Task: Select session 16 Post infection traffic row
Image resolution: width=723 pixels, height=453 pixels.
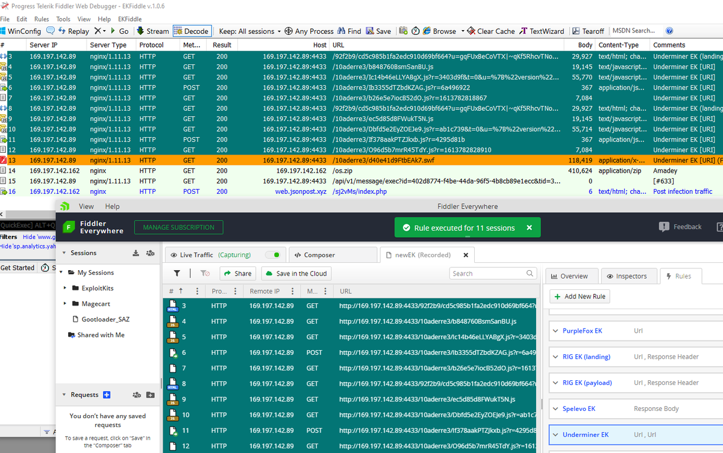Action: pyautogui.click(x=361, y=191)
